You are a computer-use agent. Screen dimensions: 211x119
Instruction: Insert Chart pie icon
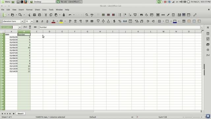click(146, 15)
